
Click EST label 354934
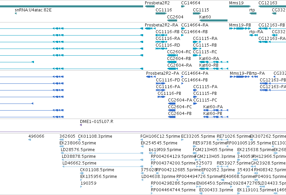tap(245, 170)
